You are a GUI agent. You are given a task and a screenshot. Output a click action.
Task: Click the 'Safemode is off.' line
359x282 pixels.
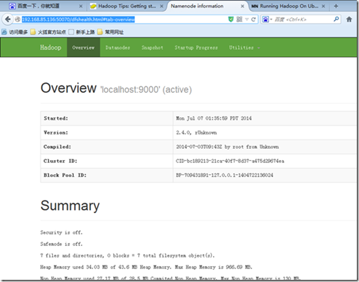click(61, 244)
